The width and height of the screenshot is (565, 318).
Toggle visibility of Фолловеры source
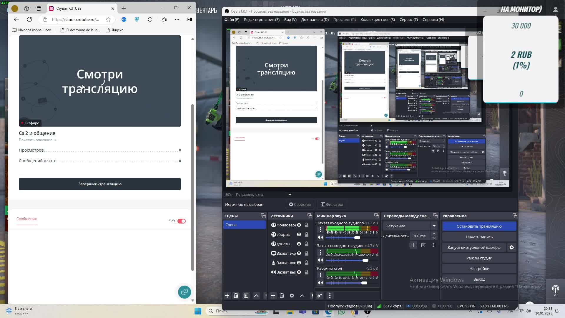tap(299, 225)
